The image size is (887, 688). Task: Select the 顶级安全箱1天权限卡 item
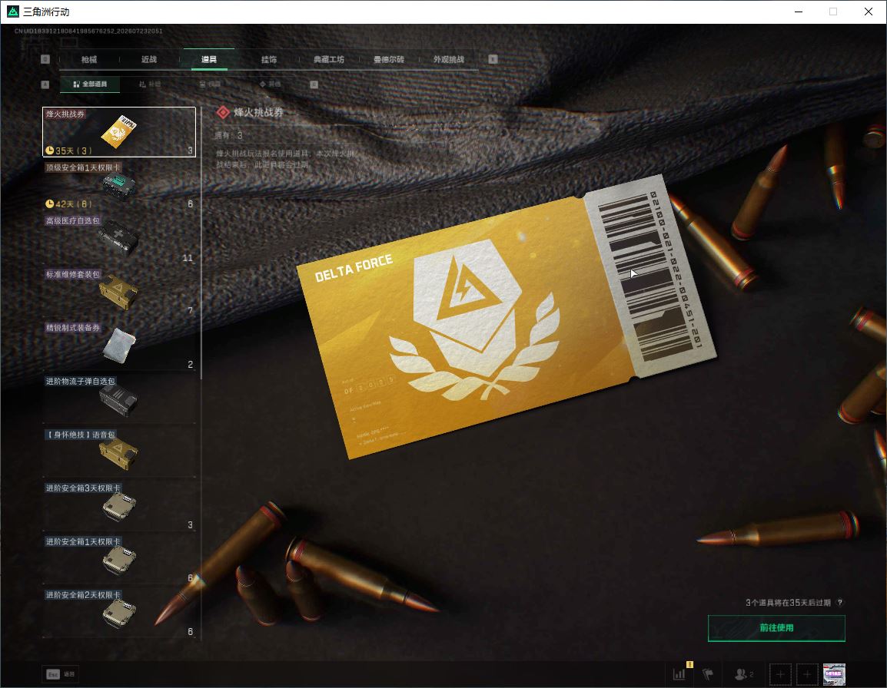point(119,185)
